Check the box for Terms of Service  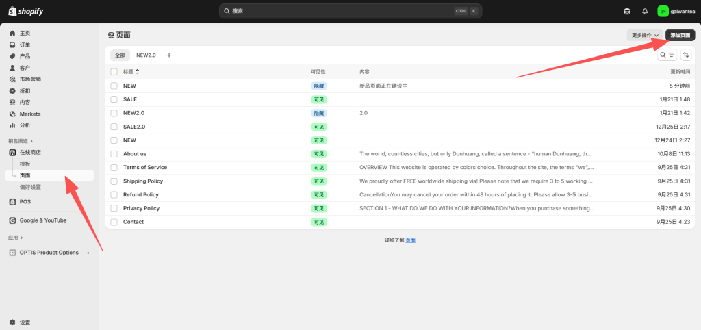pos(114,168)
